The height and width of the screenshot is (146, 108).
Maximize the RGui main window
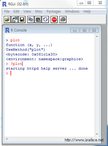click(89, 3)
